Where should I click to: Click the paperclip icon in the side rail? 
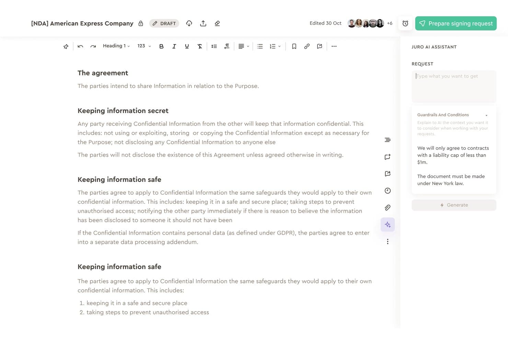click(x=388, y=207)
